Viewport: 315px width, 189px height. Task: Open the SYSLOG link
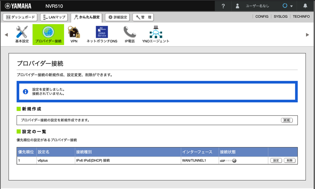[280, 17]
